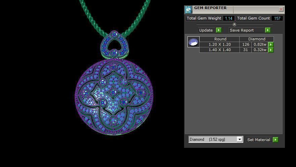
Task: Select the 1.20 X 1.20 size cell
Action: [219, 45]
